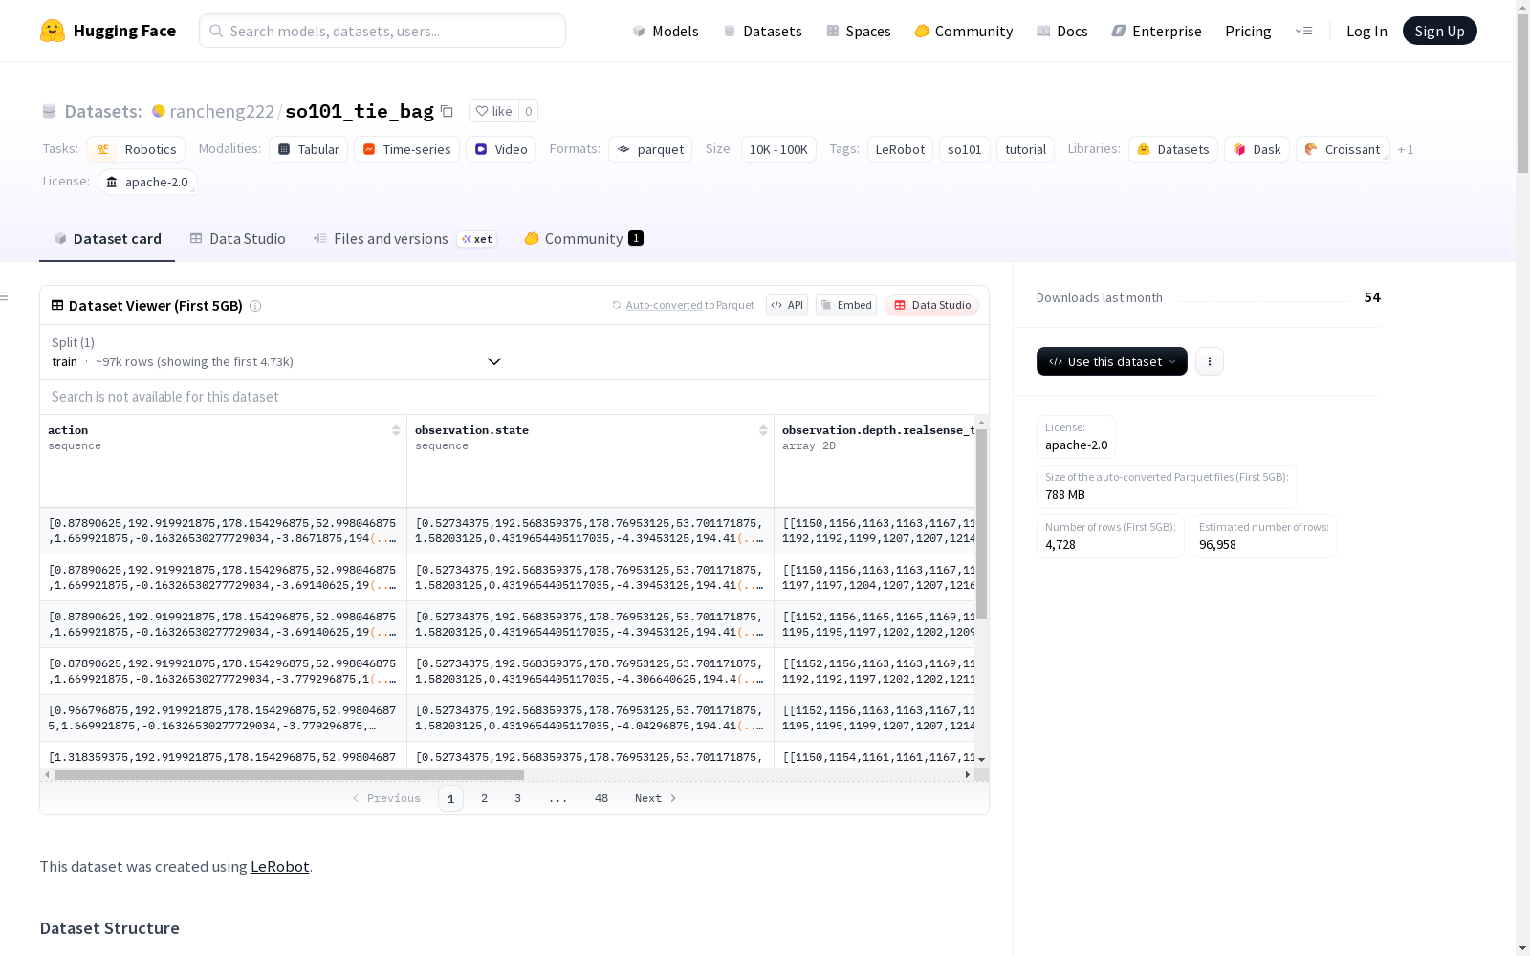
Task: Click the Embed button
Action: [x=846, y=305]
